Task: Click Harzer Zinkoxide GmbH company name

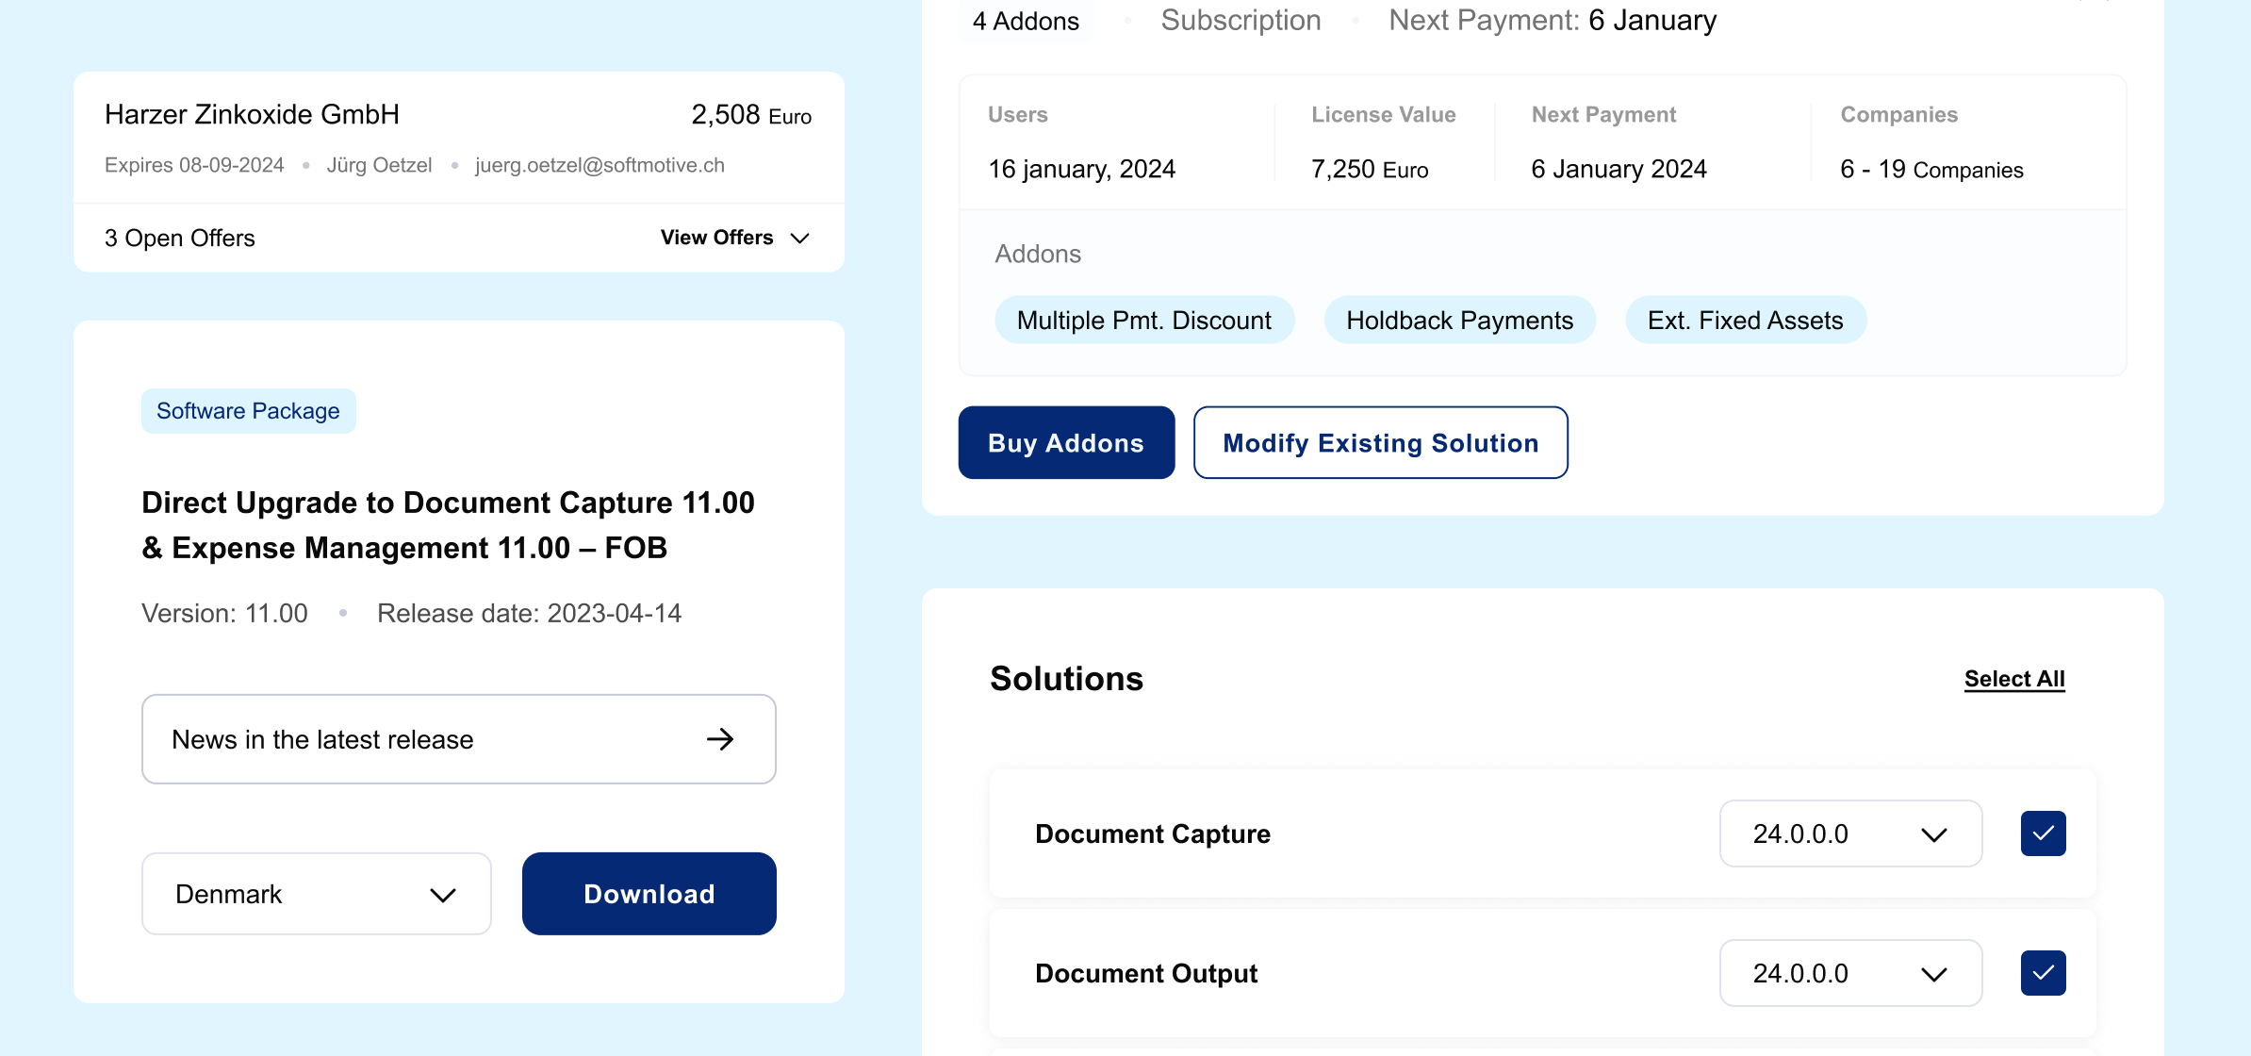Action: coord(252,115)
